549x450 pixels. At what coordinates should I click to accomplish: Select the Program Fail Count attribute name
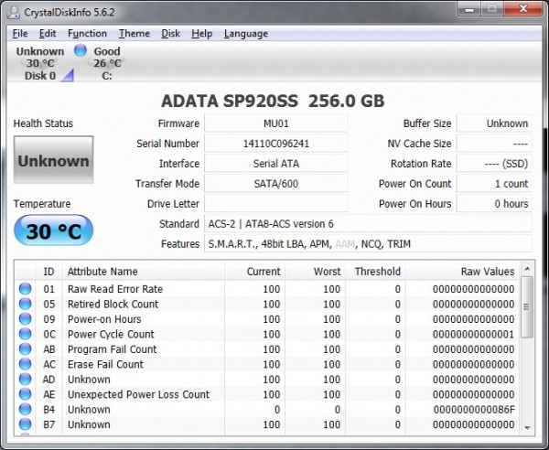click(112, 349)
